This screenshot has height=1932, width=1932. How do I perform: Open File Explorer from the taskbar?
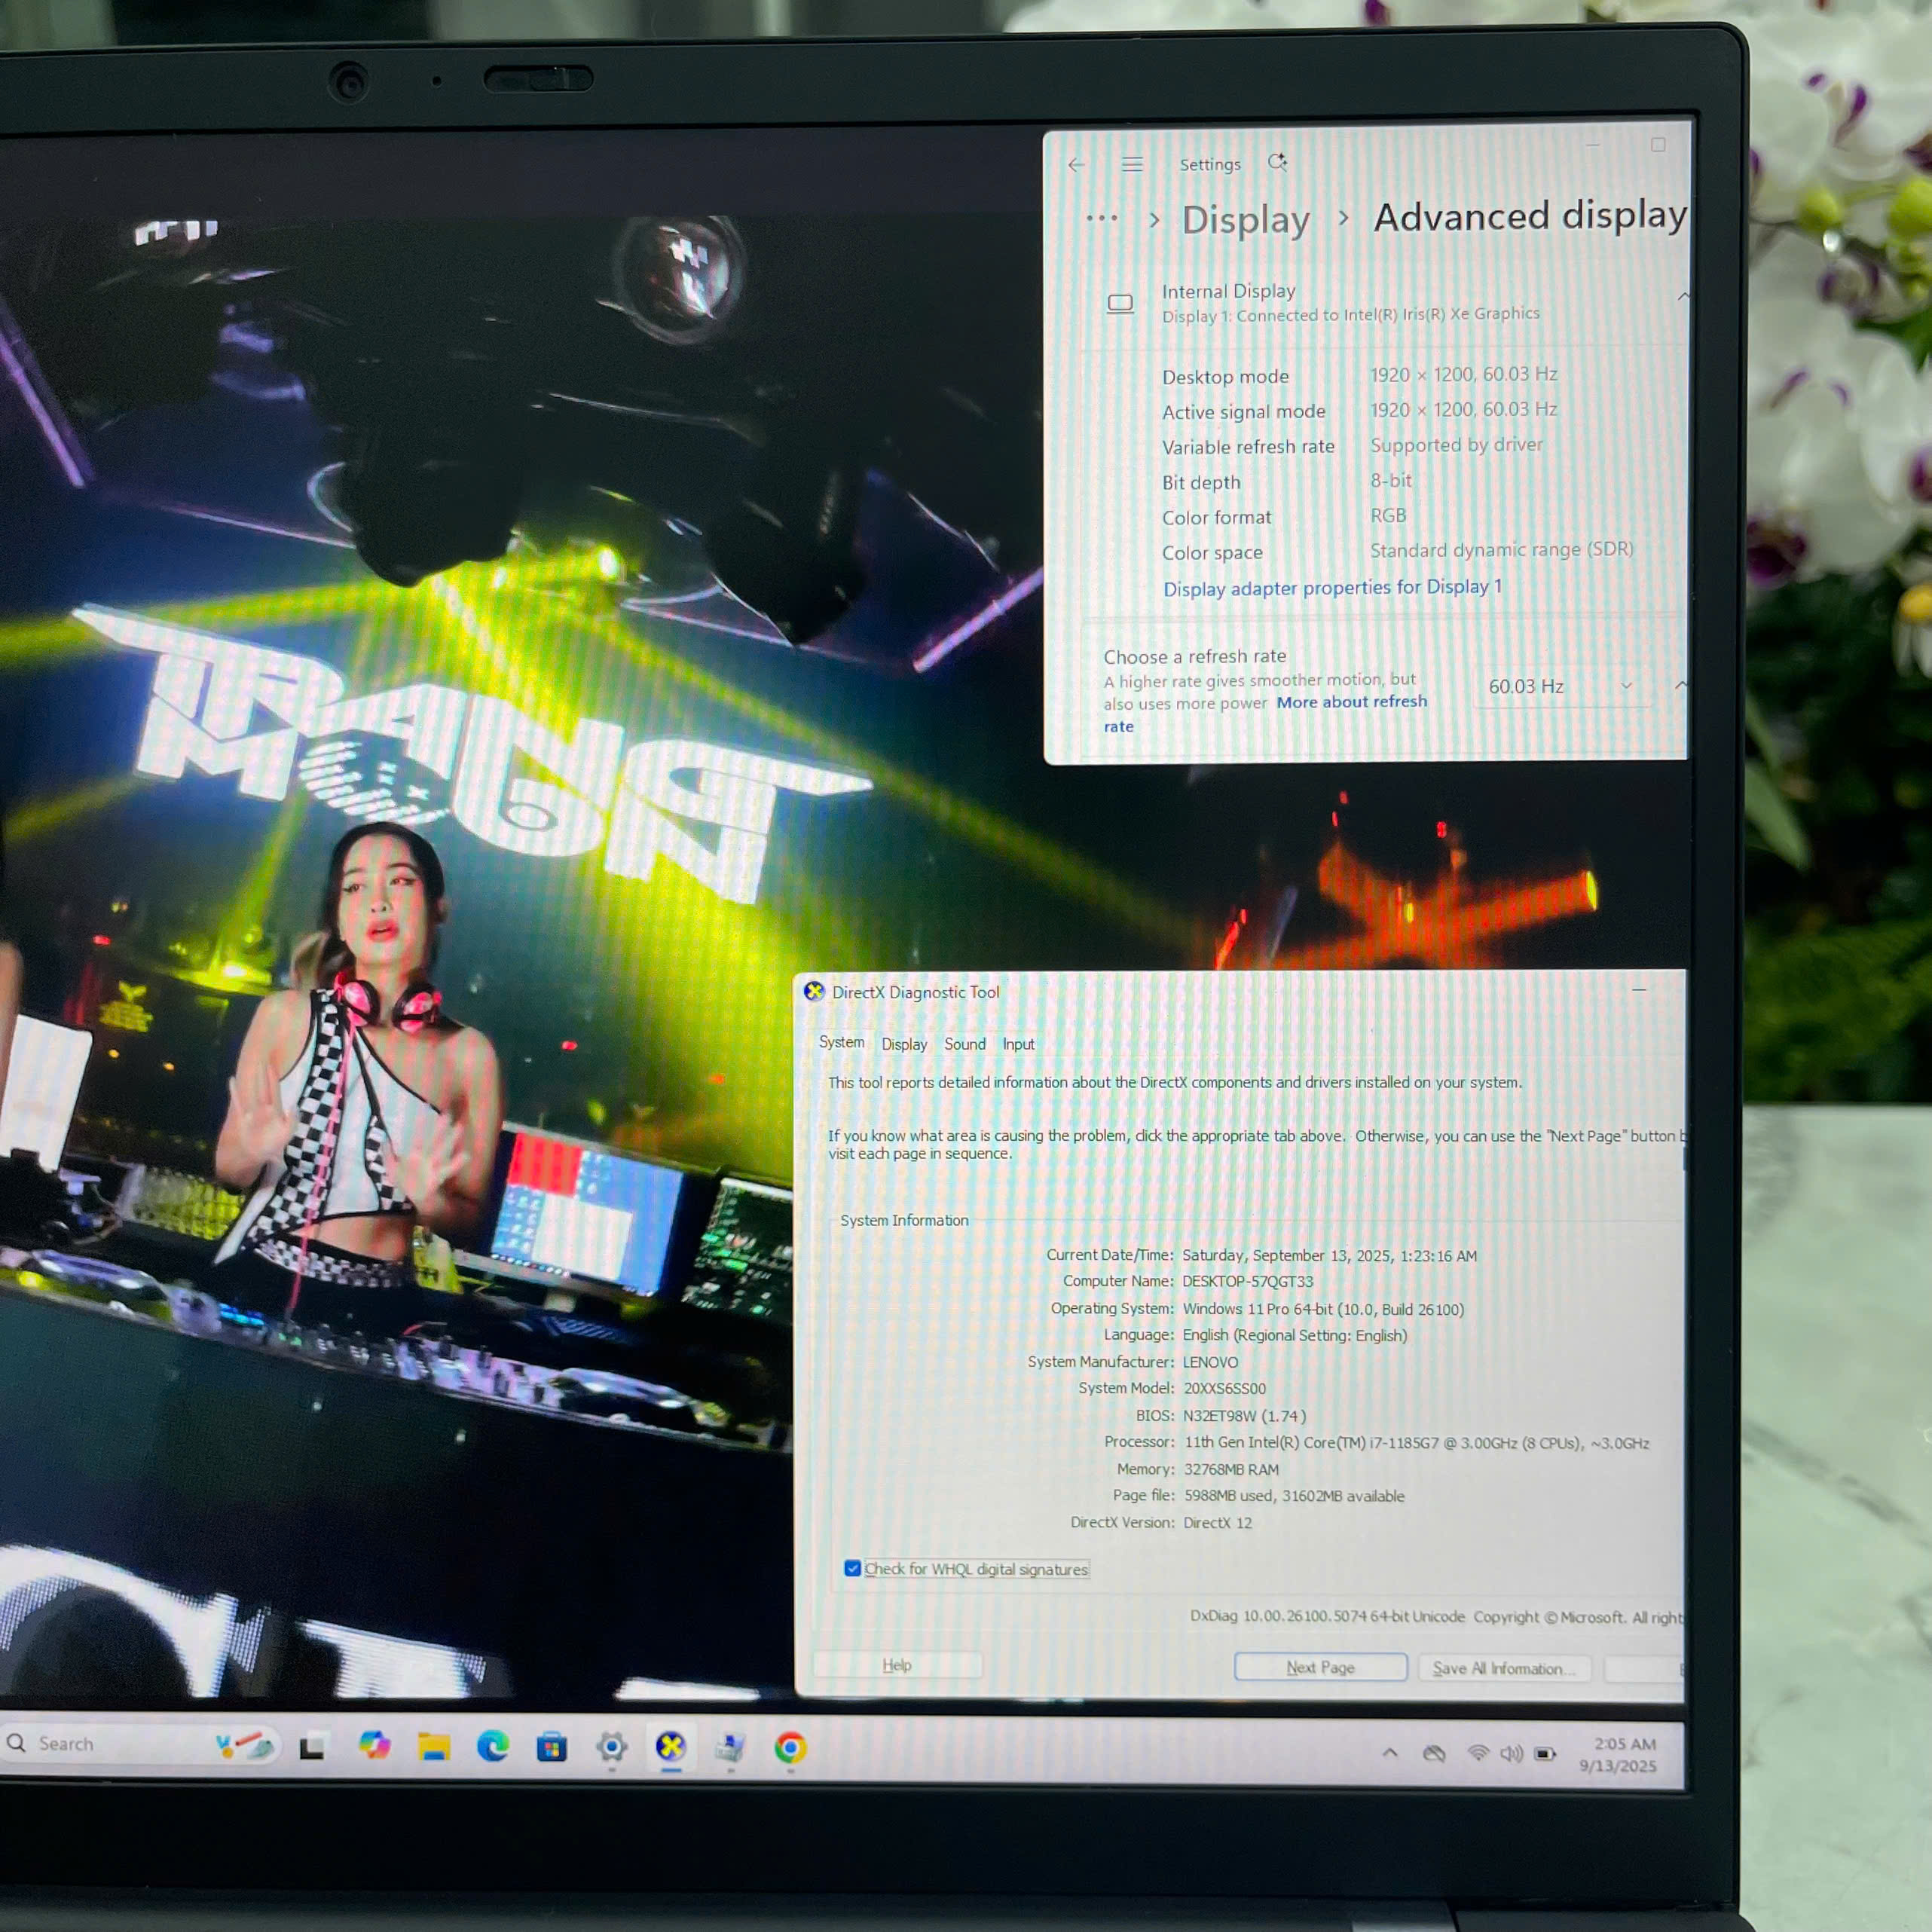433,1746
